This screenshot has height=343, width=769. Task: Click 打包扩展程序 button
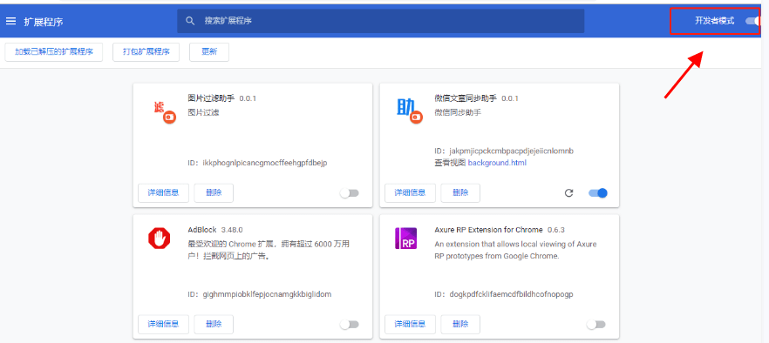point(146,52)
